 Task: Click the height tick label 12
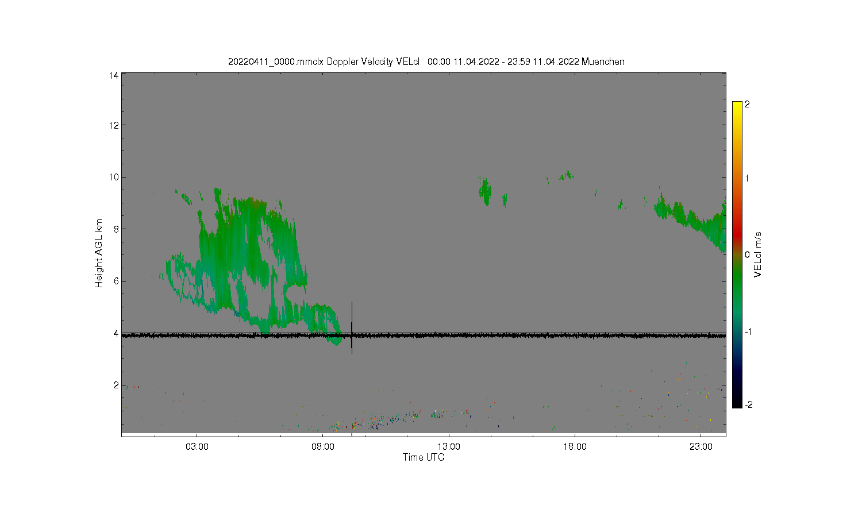[114, 125]
